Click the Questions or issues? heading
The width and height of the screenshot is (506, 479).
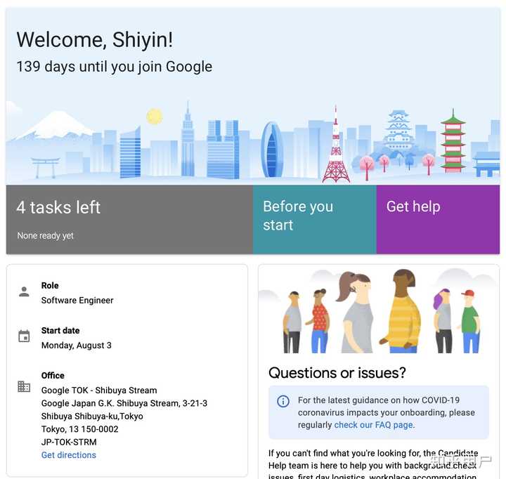(x=337, y=372)
